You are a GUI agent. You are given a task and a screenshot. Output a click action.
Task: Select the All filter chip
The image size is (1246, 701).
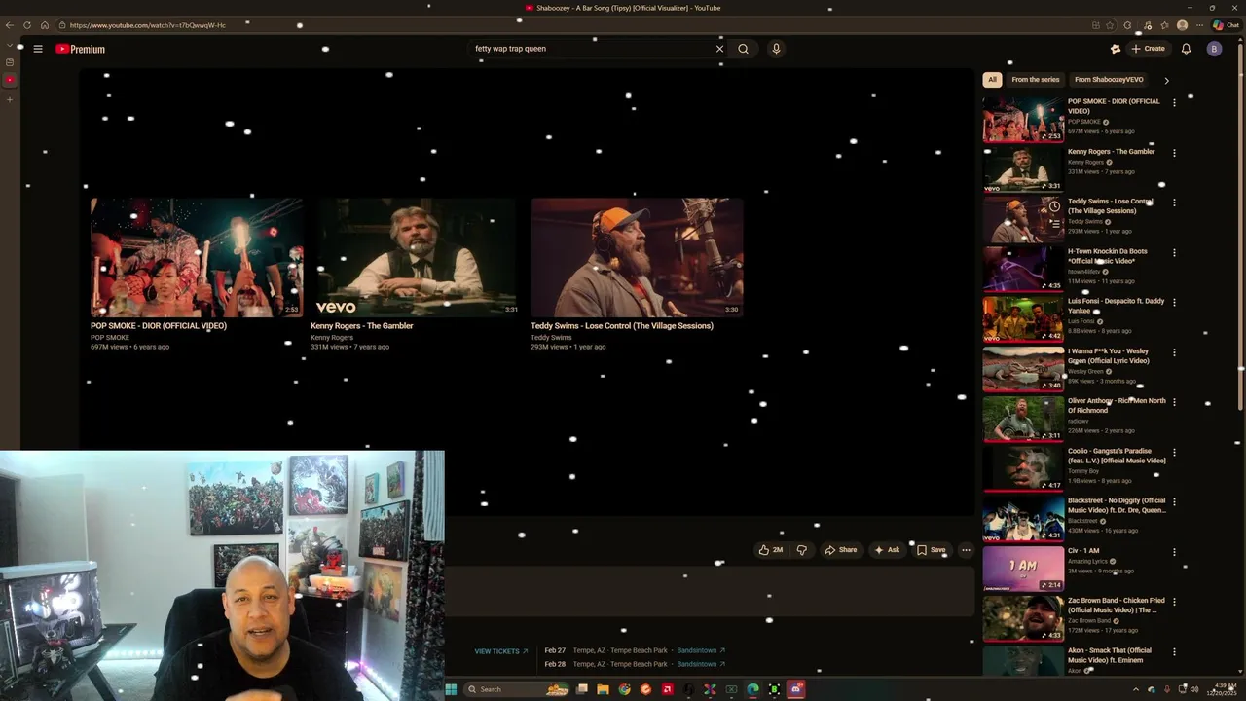[992, 80]
